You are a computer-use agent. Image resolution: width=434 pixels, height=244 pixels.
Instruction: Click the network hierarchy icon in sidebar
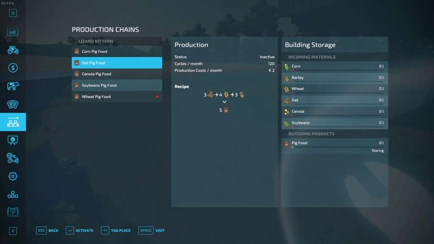click(13, 194)
